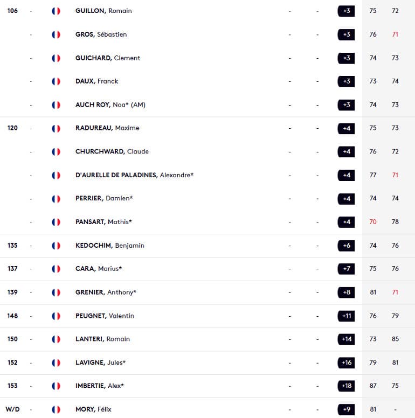Click the French flag next to KEDOCHIM, Benjamin
Screen dimensions: 415x418
click(x=56, y=246)
